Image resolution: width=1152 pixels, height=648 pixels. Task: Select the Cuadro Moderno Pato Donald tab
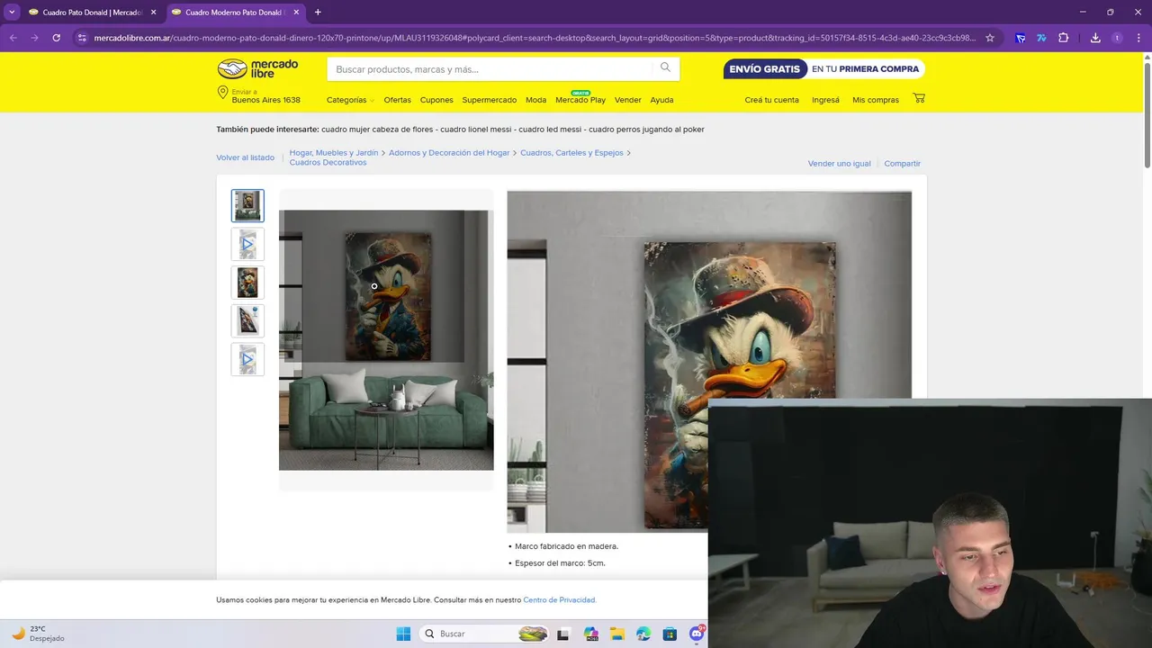pos(235,13)
